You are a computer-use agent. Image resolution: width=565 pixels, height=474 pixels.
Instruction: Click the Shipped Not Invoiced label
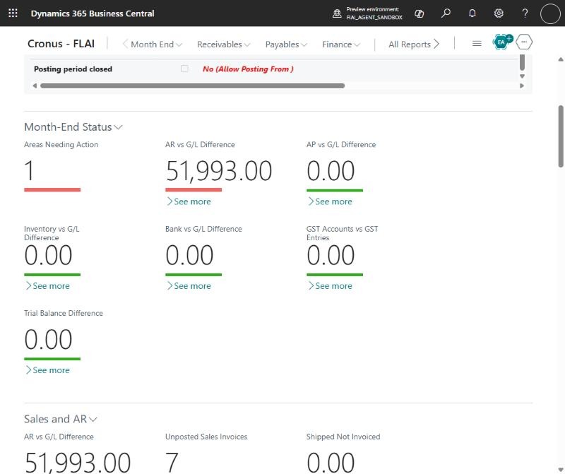pos(343,437)
